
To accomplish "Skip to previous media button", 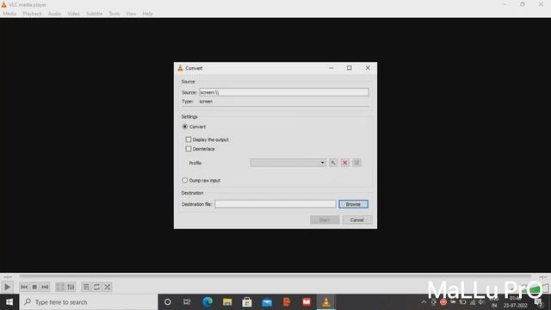I will tap(24, 287).
